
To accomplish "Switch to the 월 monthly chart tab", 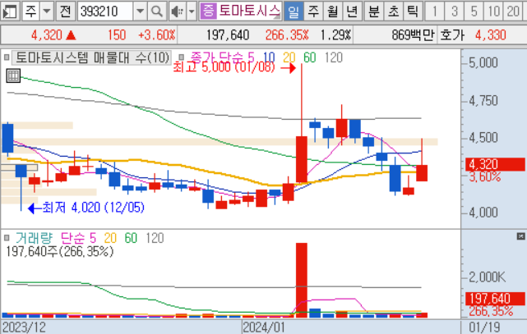I will [333, 11].
